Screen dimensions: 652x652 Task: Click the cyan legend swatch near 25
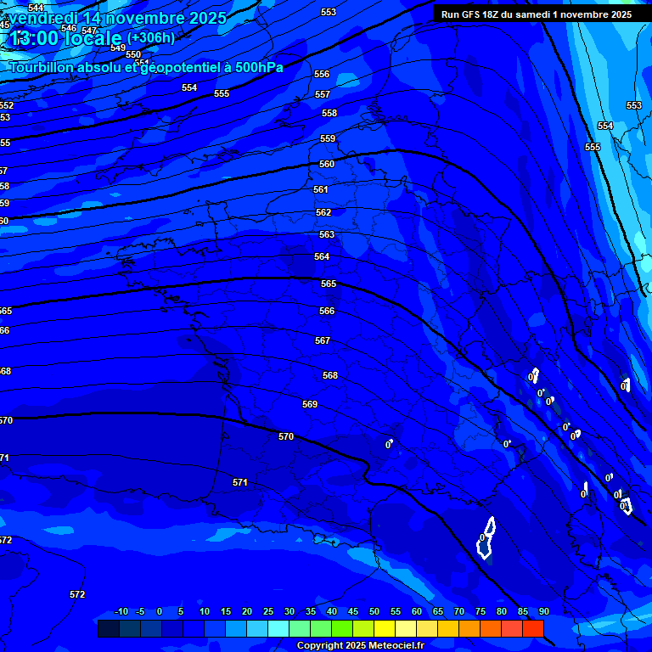coord(278,628)
